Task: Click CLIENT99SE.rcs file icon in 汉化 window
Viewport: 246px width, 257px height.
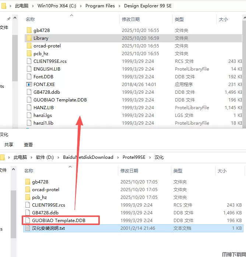Action: [x=28, y=205]
